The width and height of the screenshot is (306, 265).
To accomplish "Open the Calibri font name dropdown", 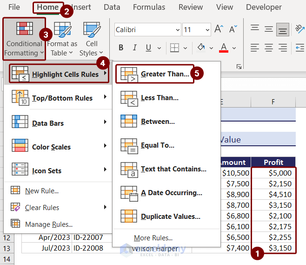I will click(x=178, y=30).
